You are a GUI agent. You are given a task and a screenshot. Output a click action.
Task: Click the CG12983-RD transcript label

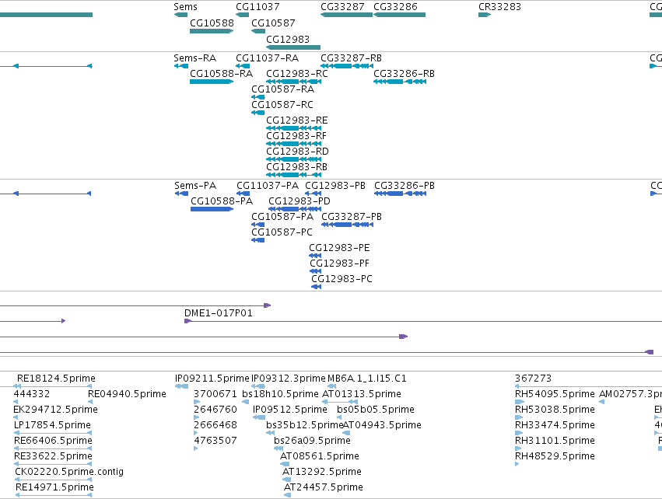pyautogui.click(x=298, y=151)
